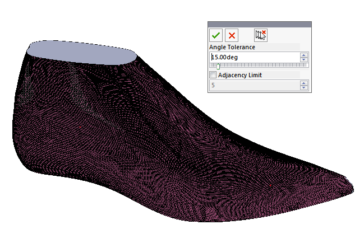Viewport: 364px width, 234px height.
Task: Click the middle of the Angle Tolerance slider track
Action: coord(259,65)
